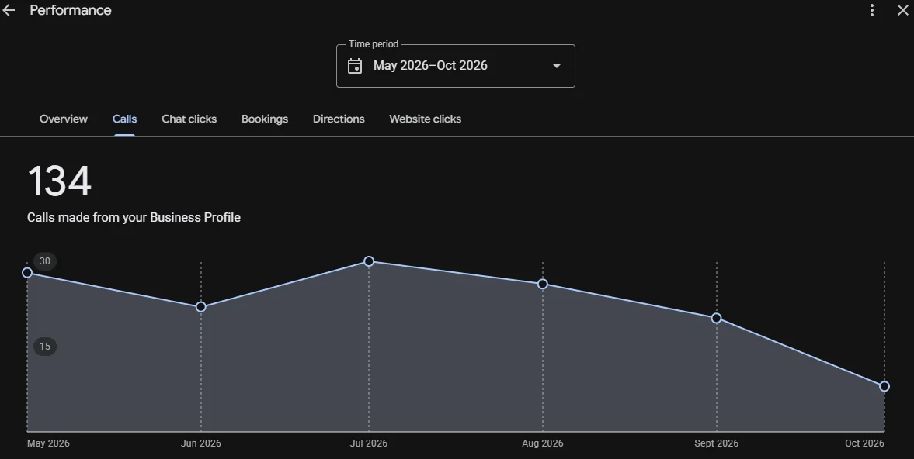Select the Jul 2026 peak data point

[x=368, y=261]
